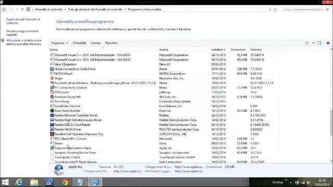Click Pannello di controllo breadcrumb
The width and height of the screenshot is (333, 187).
(x=48, y=9)
